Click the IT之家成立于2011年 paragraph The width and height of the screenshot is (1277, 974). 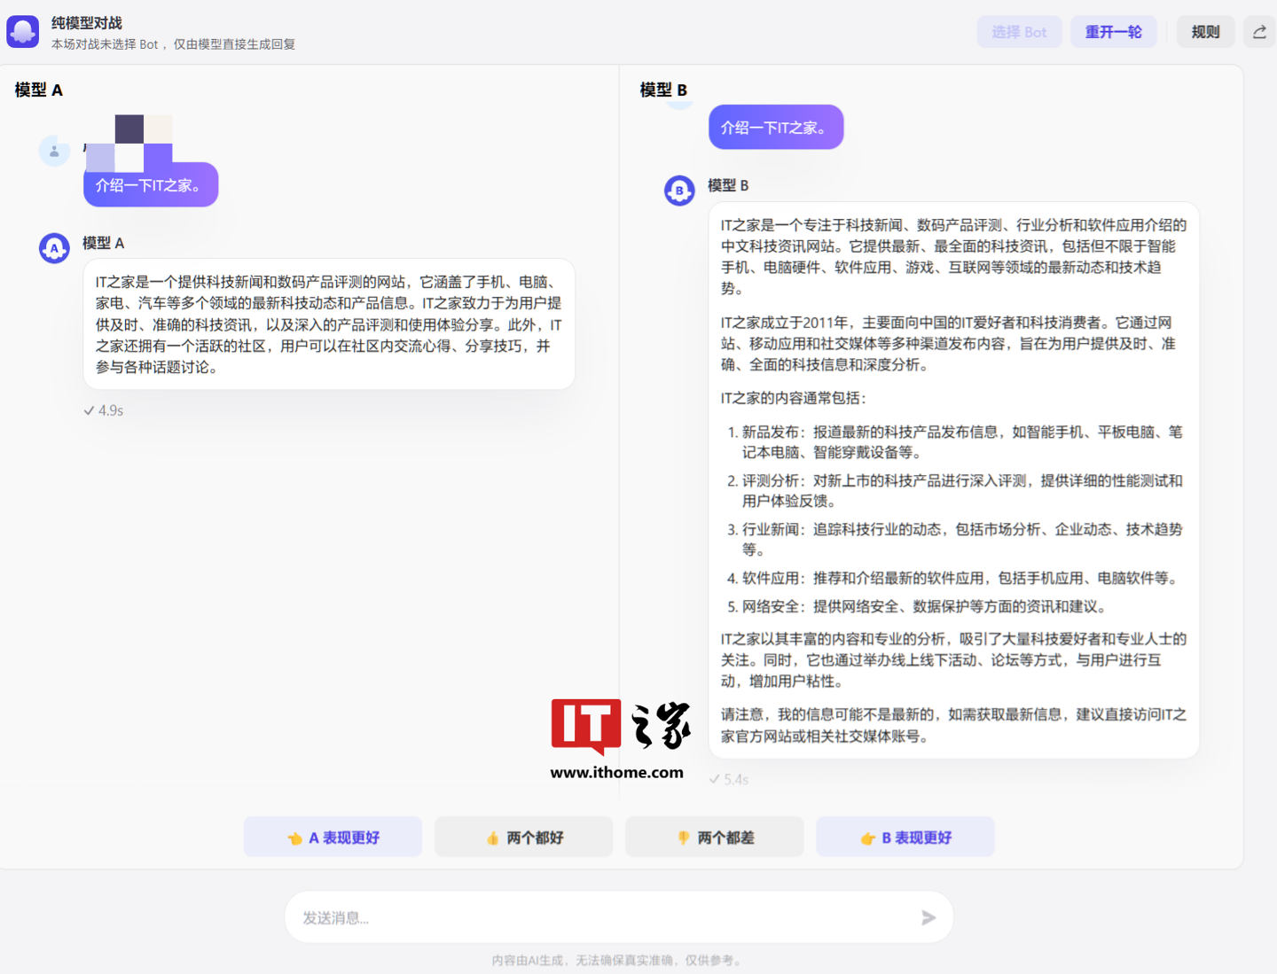point(949,344)
